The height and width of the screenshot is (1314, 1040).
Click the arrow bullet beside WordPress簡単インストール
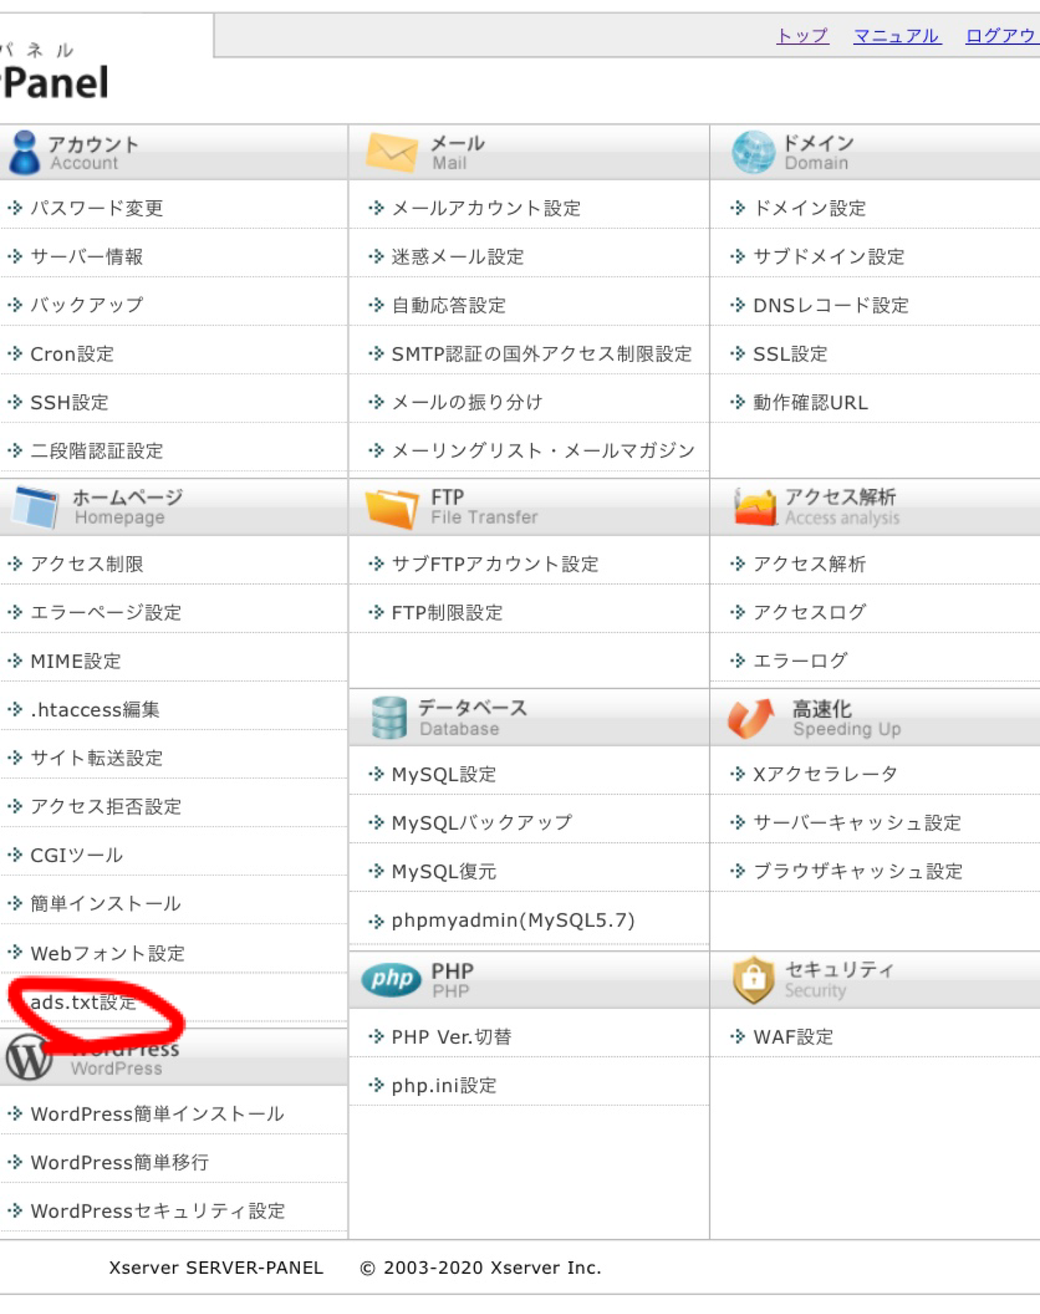tap(15, 1114)
